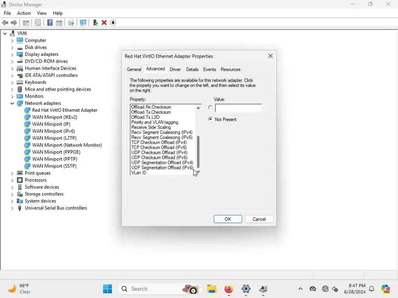The image size is (398, 298).
Task: Select WAN Miniport (IKEv2) device
Action: pos(54,117)
